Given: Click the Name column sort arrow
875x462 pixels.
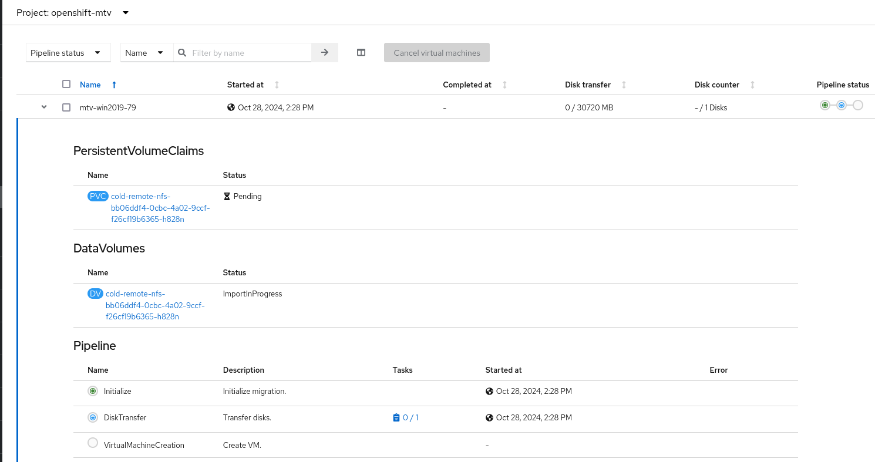Looking at the screenshot, I should (114, 85).
